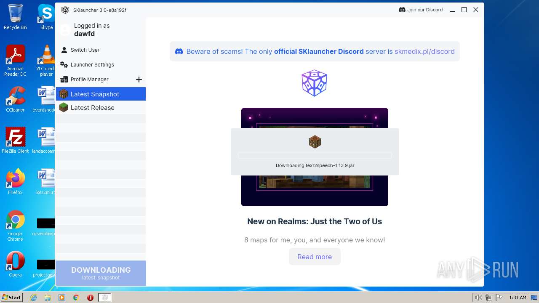The height and width of the screenshot is (303, 539).
Task: Open Internet Explorer from taskbar
Action: (34, 298)
